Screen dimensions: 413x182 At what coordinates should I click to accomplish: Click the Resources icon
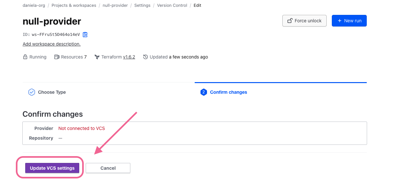[57, 57]
